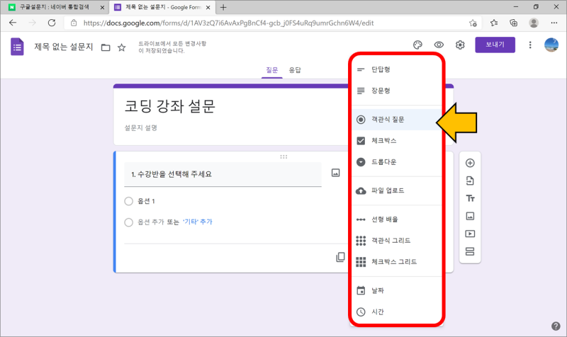The image size is (567, 337).
Task: Select 장문형 question type
Action: (x=397, y=91)
